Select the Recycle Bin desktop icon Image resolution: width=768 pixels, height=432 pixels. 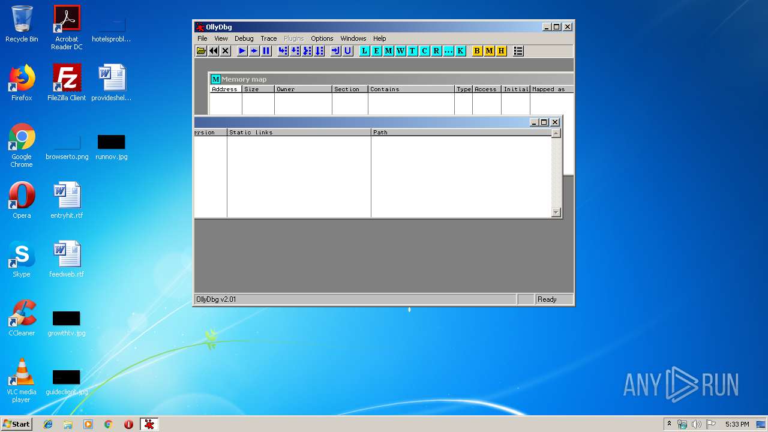[x=22, y=24]
